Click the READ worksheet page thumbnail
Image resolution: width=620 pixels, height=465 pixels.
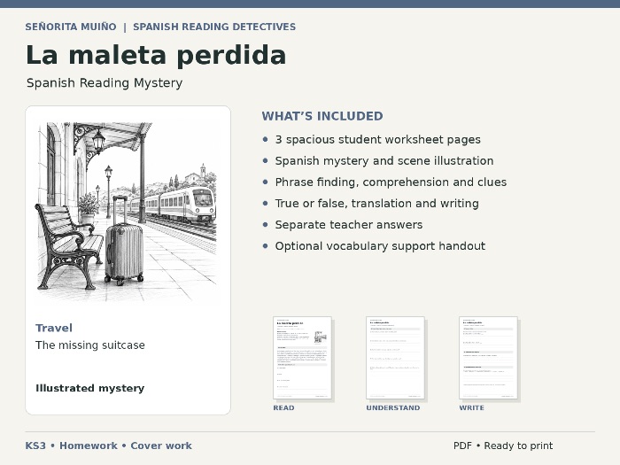pyautogui.click(x=303, y=358)
